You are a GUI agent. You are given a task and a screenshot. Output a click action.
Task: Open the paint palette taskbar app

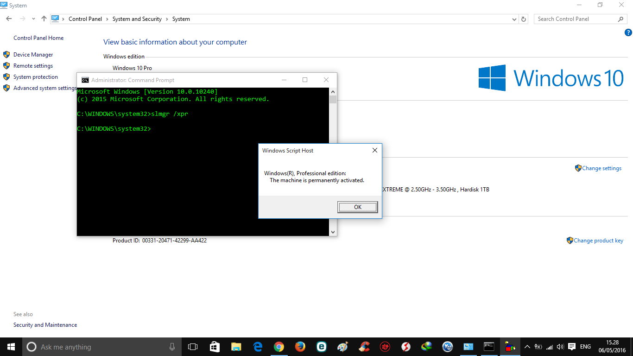click(x=342, y=347)
